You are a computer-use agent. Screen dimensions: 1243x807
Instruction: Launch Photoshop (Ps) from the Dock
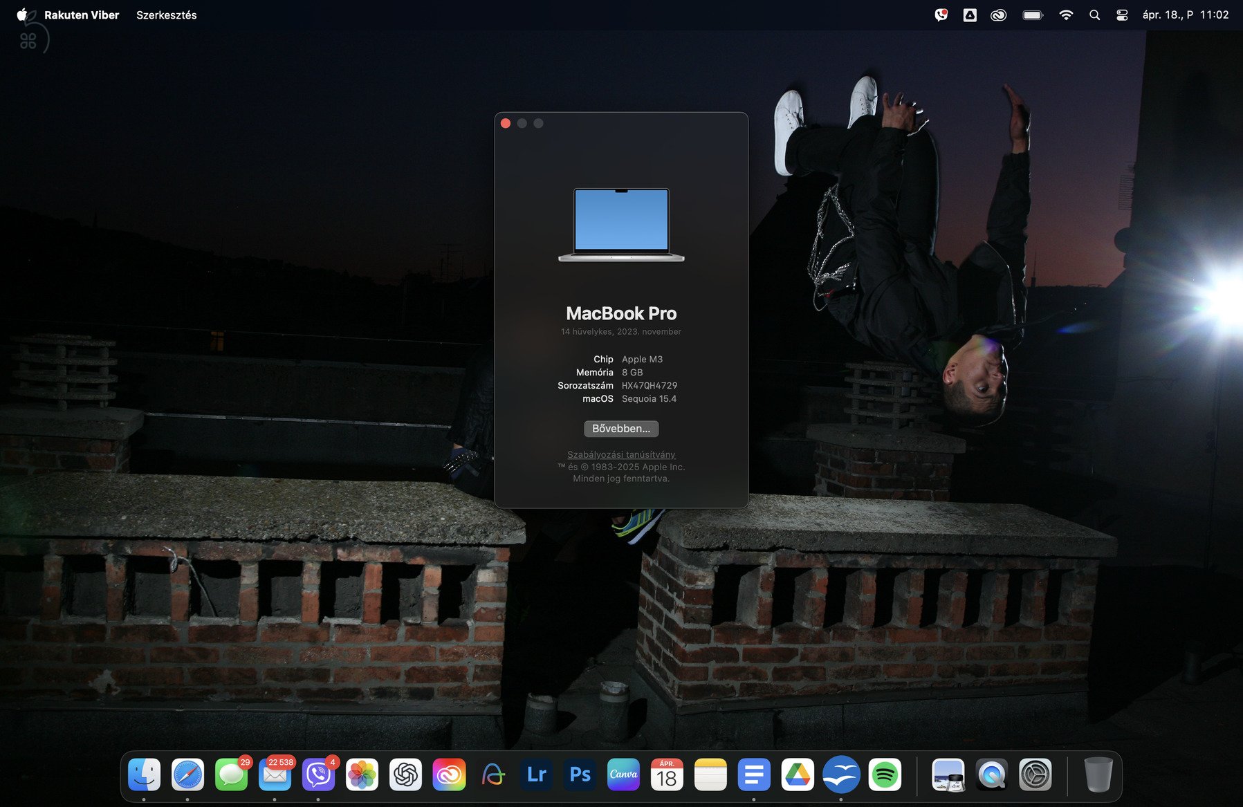click(x=580, y=774)
